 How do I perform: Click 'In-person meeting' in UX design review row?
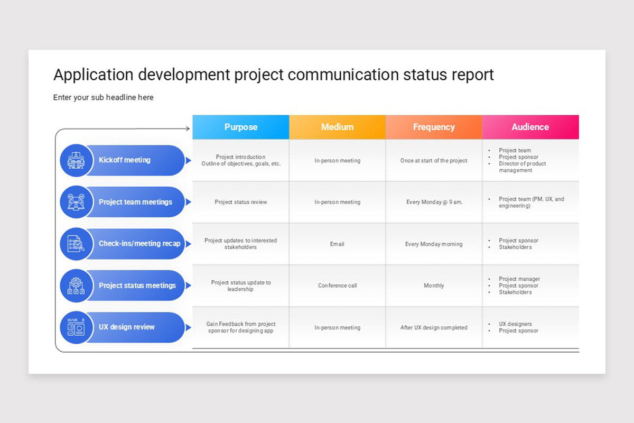338,327
